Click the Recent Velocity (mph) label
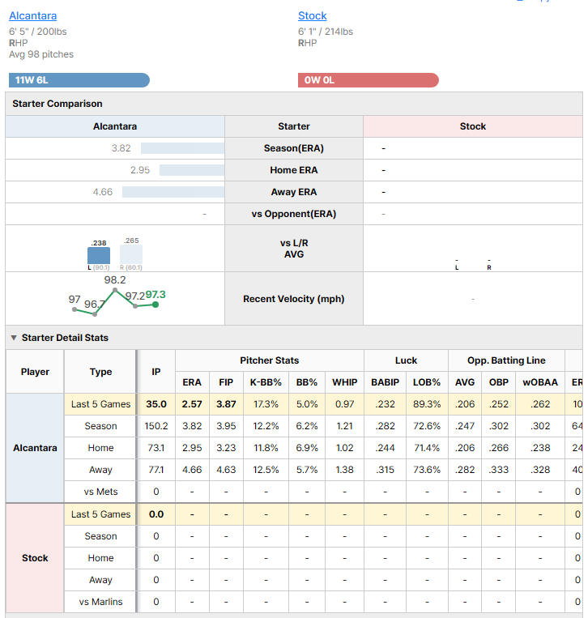 click(294, 299)
